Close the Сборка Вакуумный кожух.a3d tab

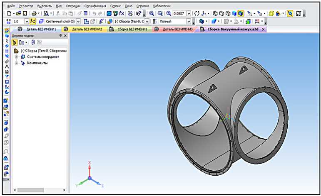263,29
